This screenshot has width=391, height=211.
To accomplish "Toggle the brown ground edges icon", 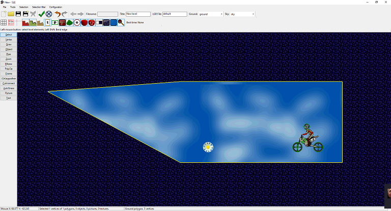I will 40,23.
